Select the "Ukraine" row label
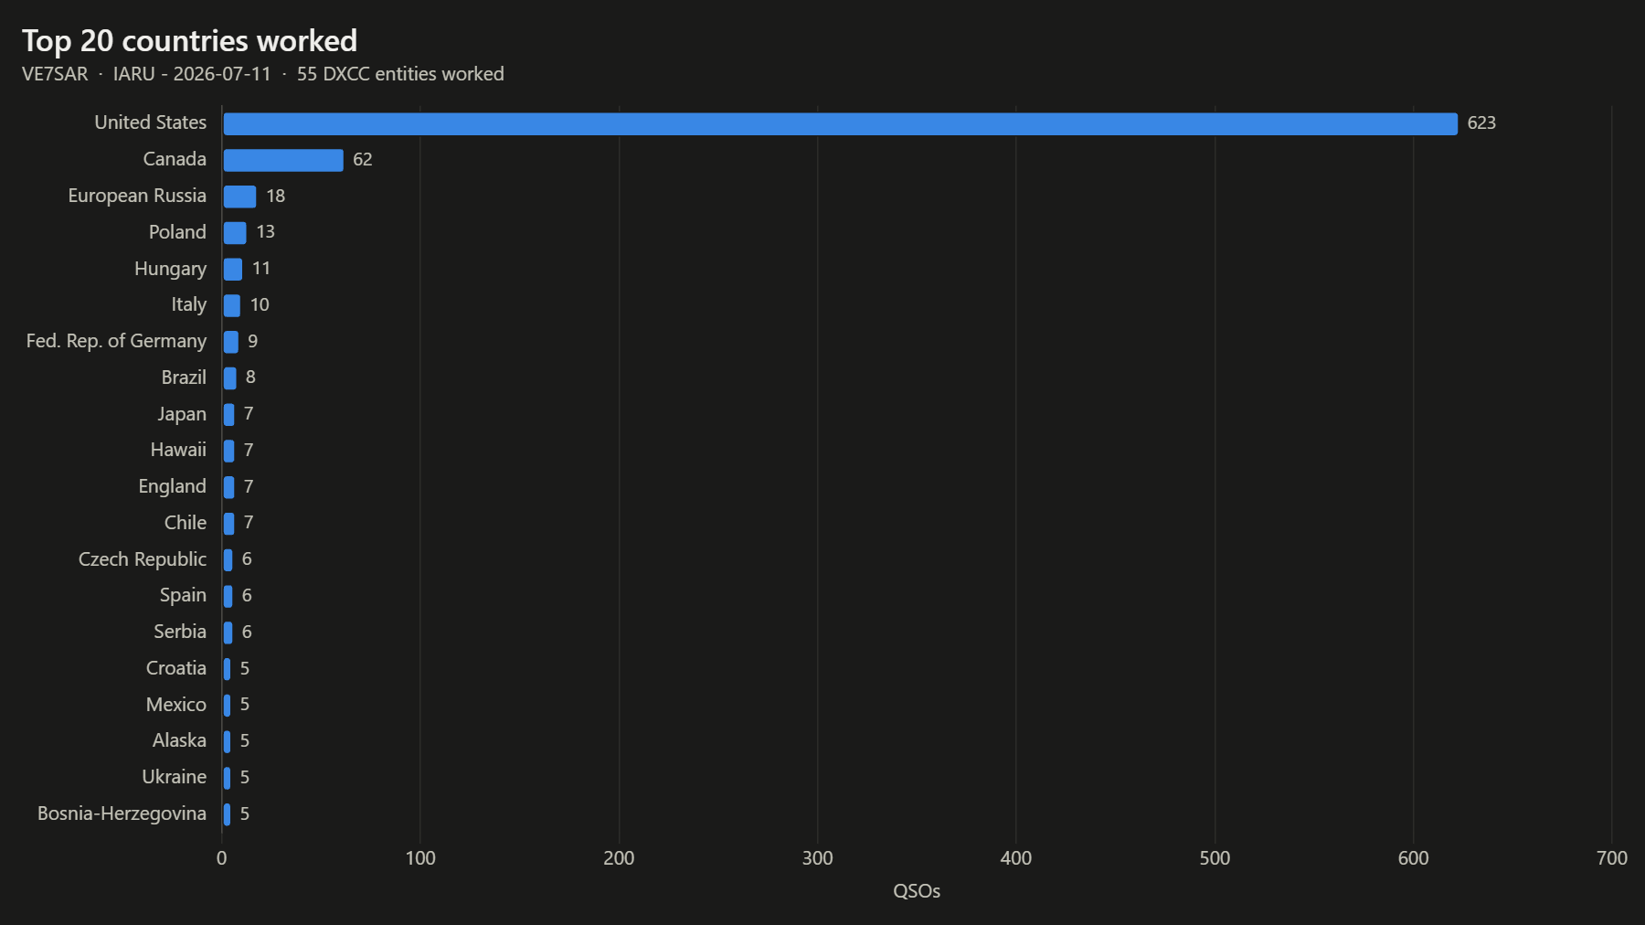 tap(174, 777)
